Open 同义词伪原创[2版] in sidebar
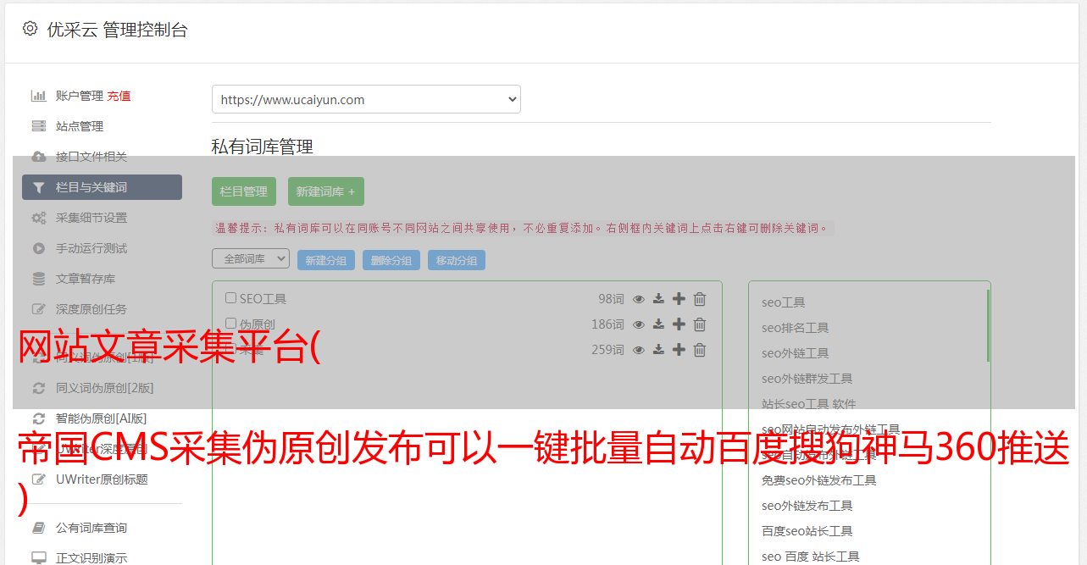 click(104, 388)
